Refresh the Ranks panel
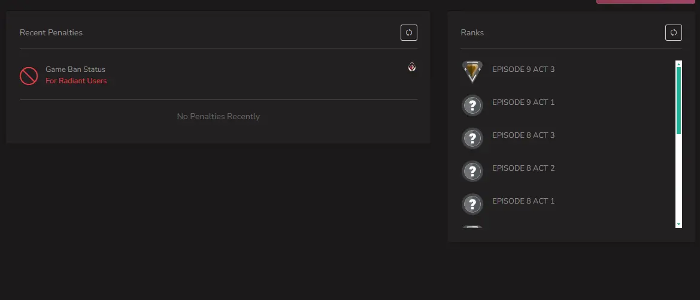The image size is (700, 300). (x=673, y=32)
